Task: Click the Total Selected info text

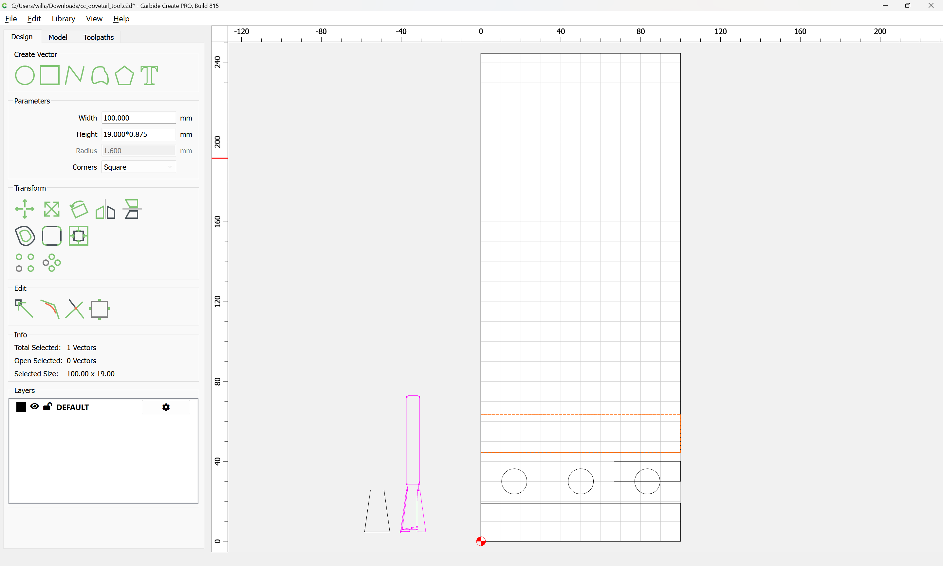Action: tap(55, 348)
